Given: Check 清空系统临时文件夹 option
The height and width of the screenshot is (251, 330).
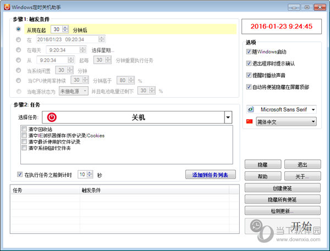Looking at the screenshot, I should point(24,148).
